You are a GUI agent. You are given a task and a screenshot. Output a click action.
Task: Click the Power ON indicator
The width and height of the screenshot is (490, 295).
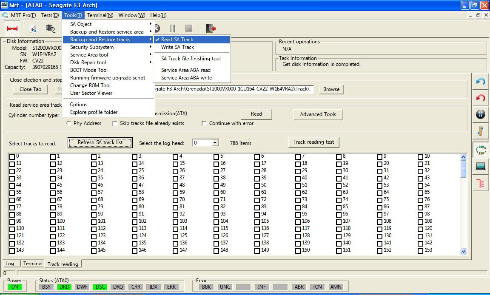15,287
